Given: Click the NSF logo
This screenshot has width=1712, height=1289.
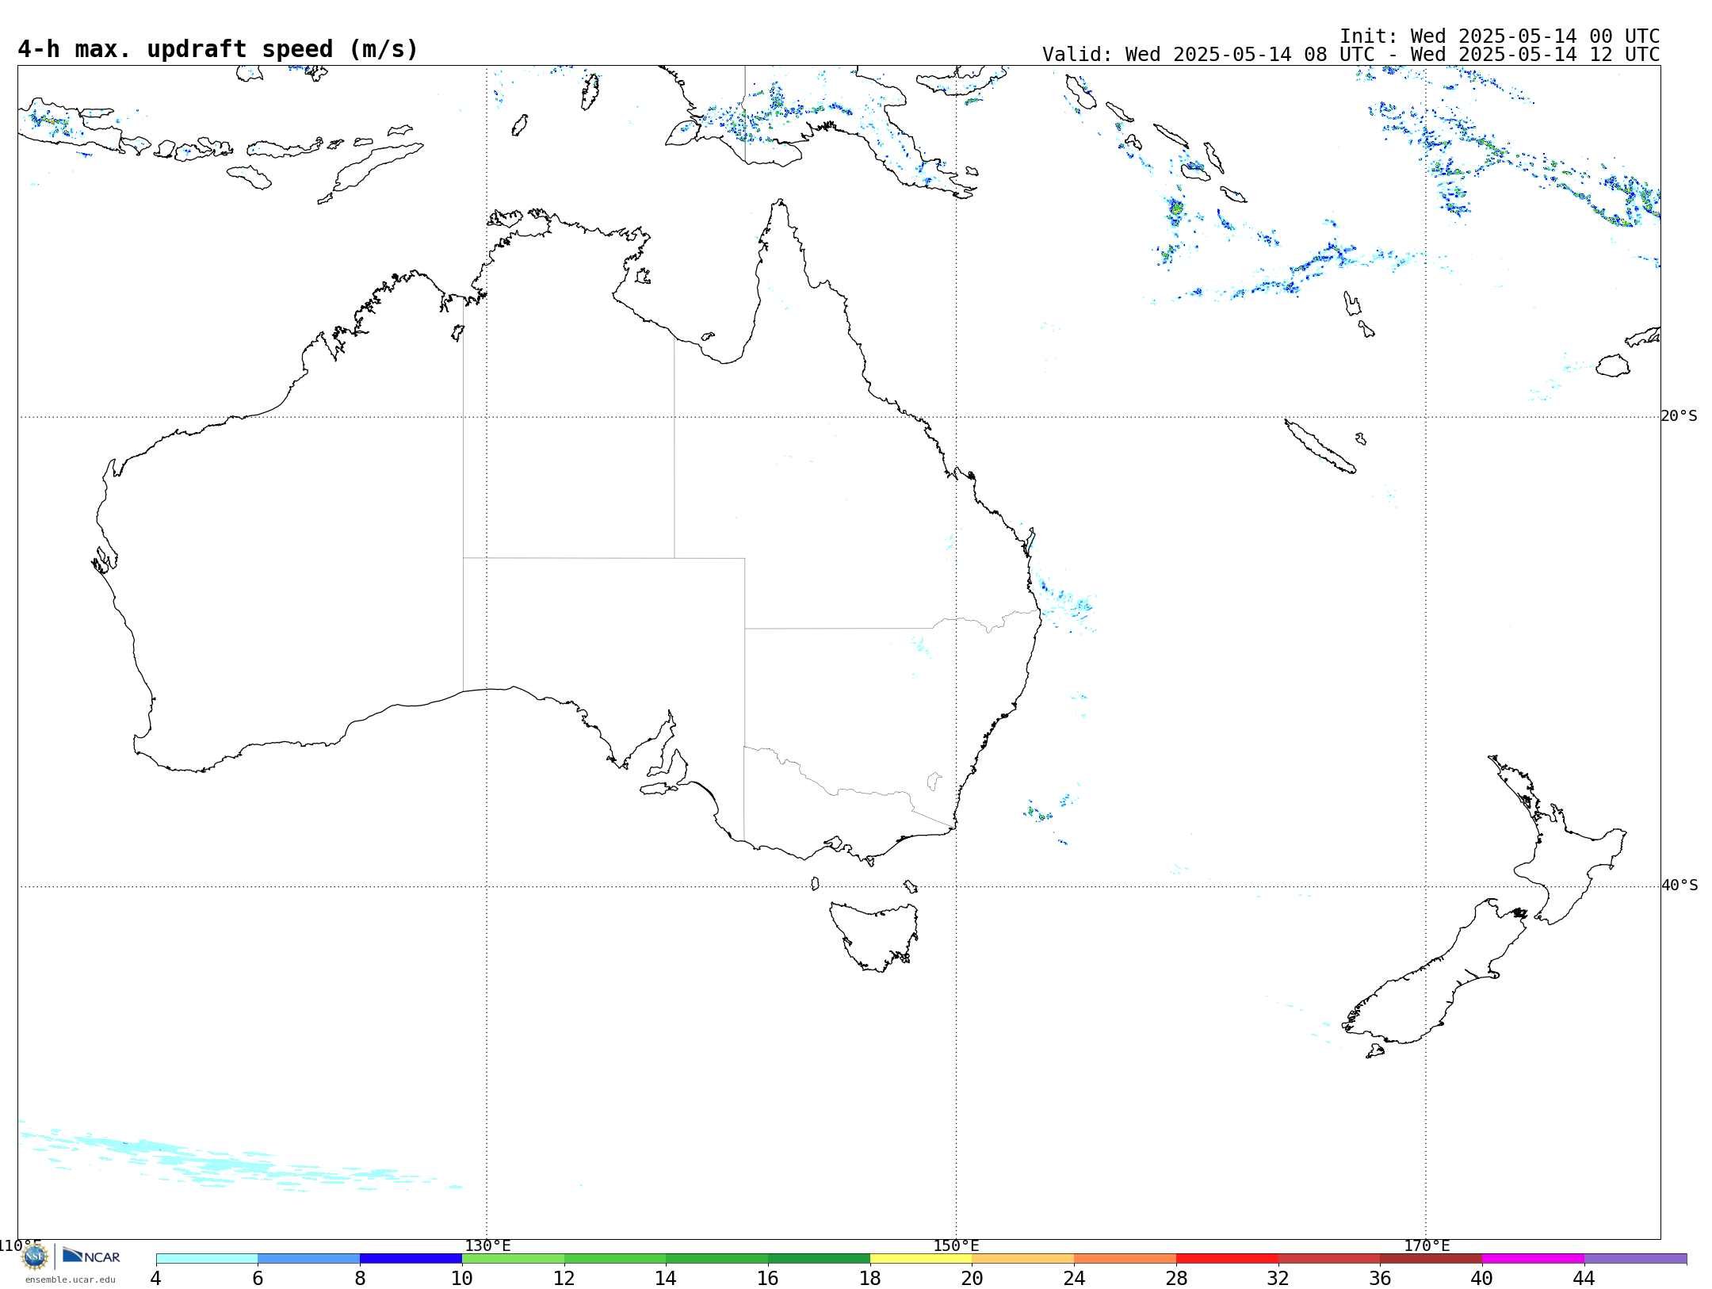Looking at the screenshot, I should coord(35,1256).
